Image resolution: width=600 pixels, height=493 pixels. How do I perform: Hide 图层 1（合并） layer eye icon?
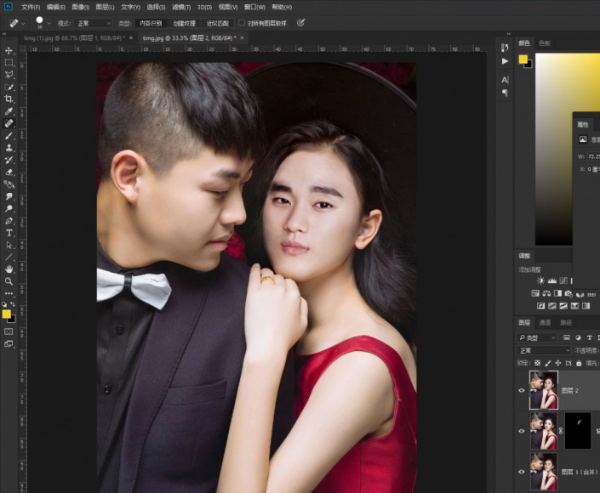tap(523, 472)
